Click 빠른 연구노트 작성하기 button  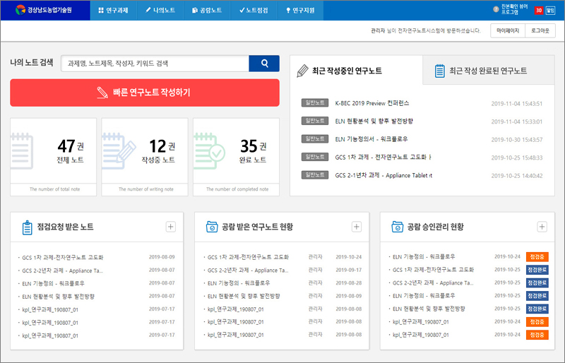[145, 93]
